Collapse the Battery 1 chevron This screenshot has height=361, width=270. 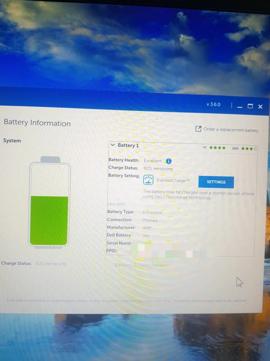tap(112, 145)
